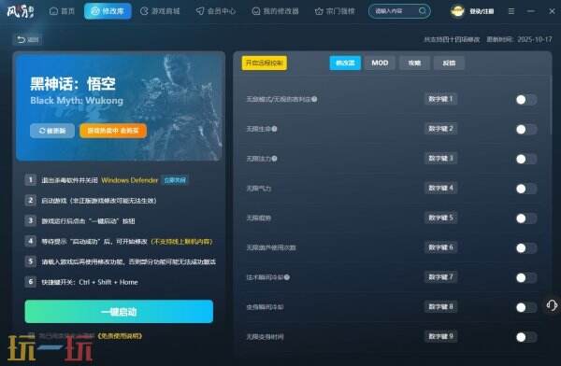Screen dimensions: 561x366
Task: Open the headset customer service icon
Action: point(552,305)
